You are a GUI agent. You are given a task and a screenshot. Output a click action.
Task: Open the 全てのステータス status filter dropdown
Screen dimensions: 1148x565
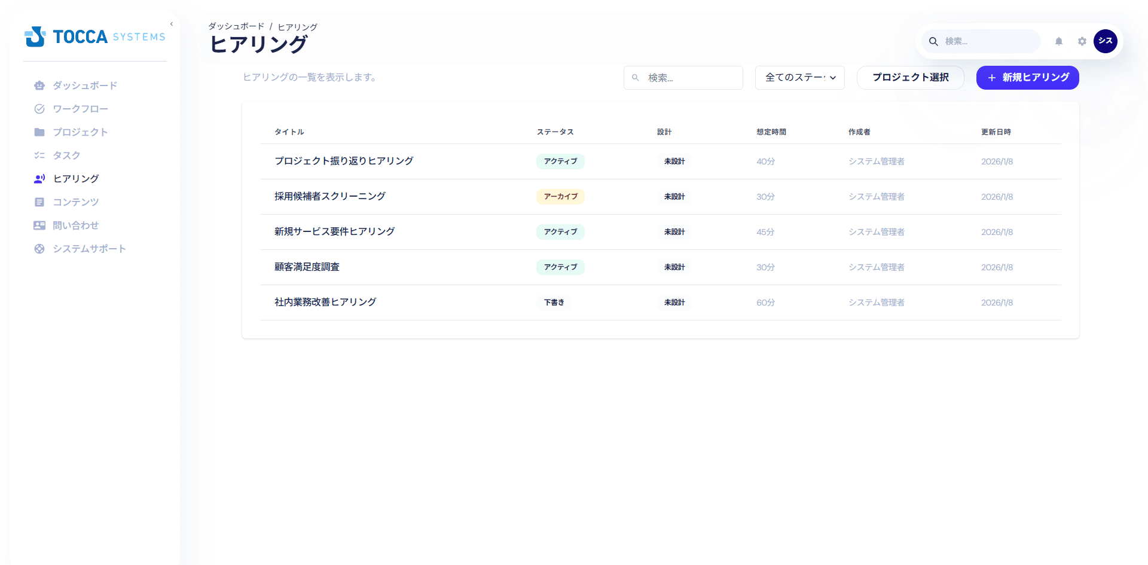799,78
